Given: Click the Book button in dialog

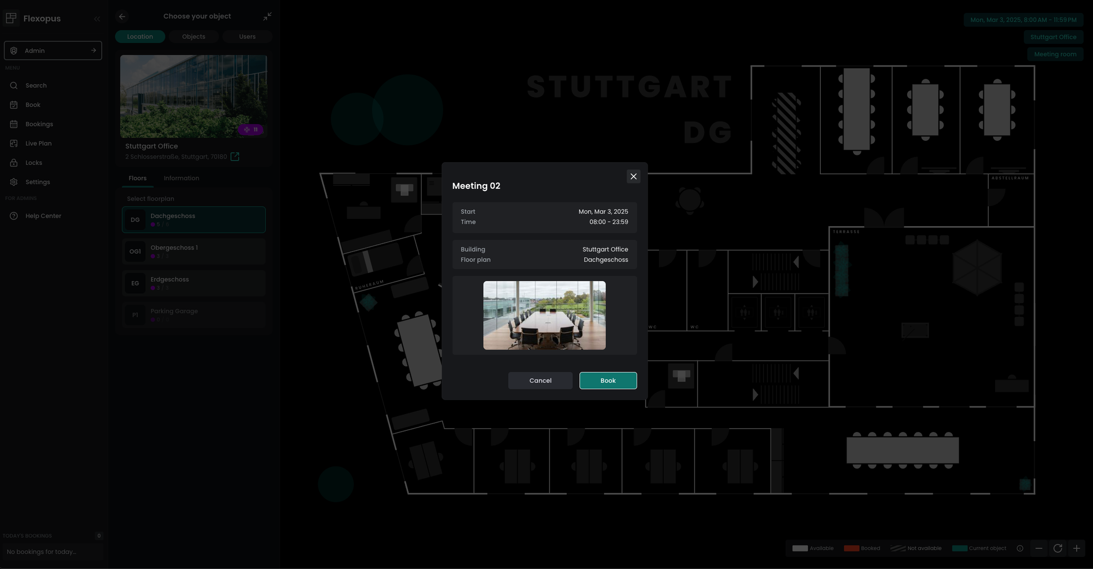Looking at the screenshot, I should pos(608,381).
